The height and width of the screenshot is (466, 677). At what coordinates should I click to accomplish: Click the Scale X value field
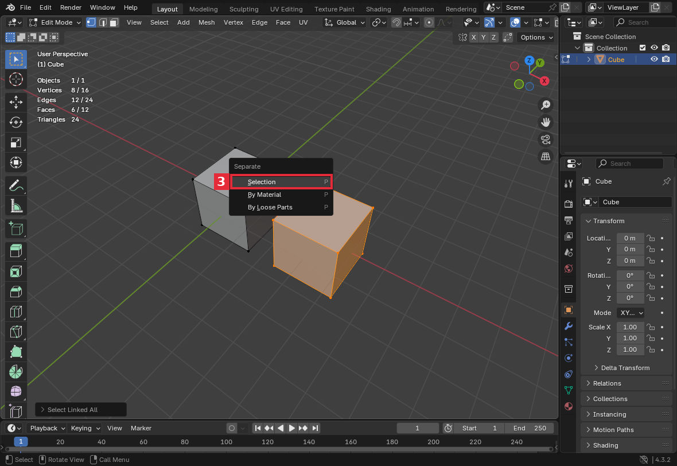[x=630, y=327]
